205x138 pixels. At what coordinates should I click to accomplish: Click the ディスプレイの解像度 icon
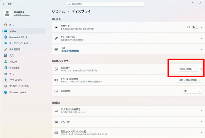click(56, 80)
